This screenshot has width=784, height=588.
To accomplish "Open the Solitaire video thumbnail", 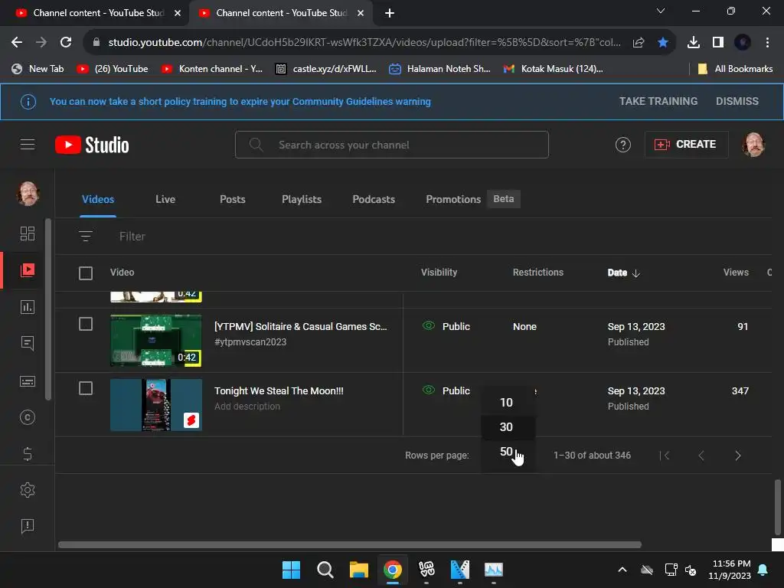I will click(156, 341).
